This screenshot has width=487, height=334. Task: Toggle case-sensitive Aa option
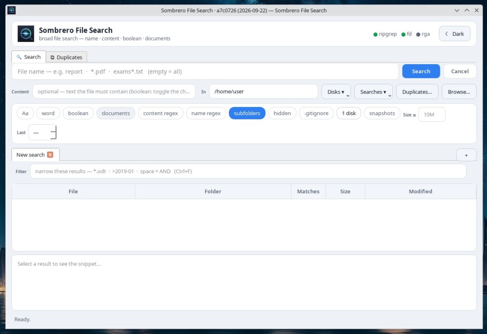(x=25, y=113)
